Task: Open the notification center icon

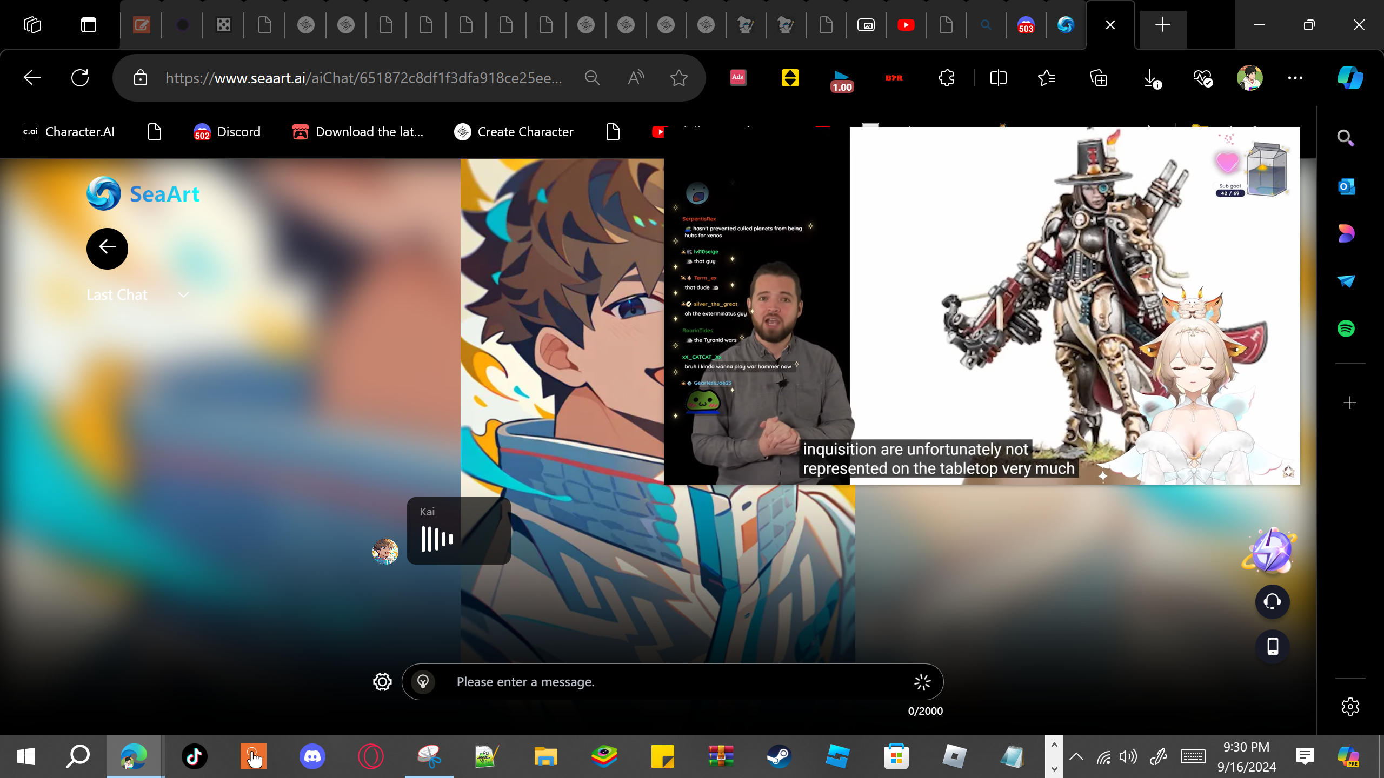Action: (1305, 756)
